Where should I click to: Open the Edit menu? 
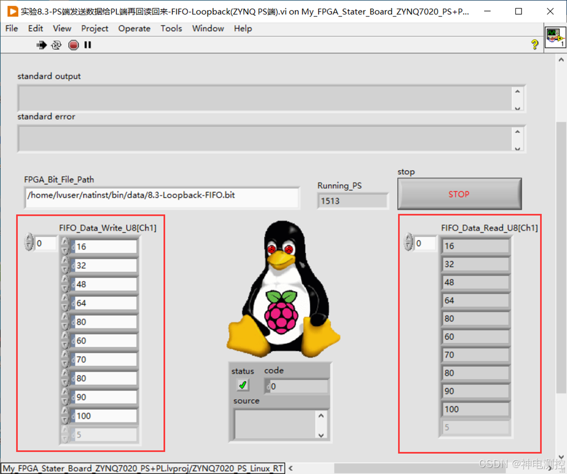(x=35, y=29)
